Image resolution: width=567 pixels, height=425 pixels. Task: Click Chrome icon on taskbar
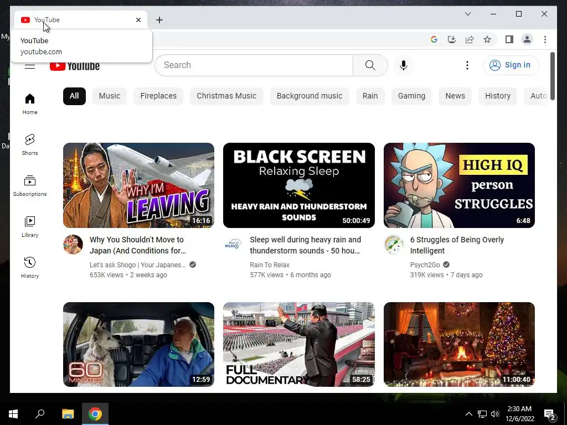[95, 414]
